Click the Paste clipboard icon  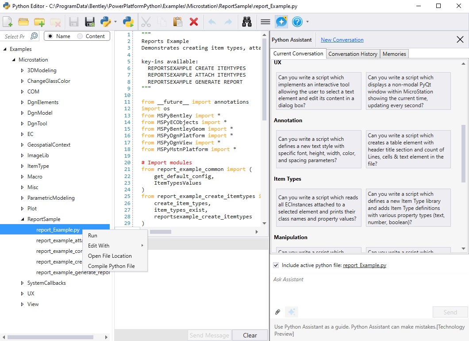click(177, 22)
